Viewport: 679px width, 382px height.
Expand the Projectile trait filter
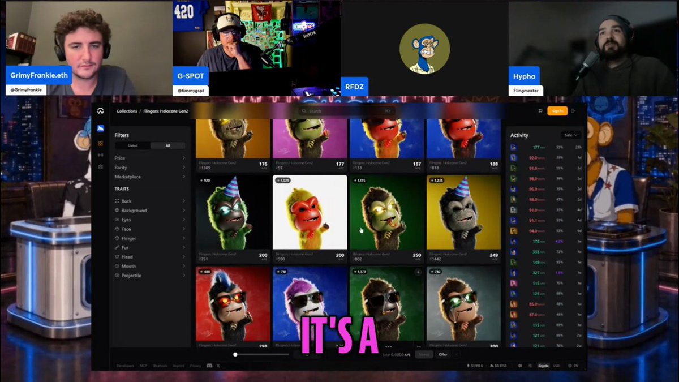pyautogui.click(x=150, y=276)
